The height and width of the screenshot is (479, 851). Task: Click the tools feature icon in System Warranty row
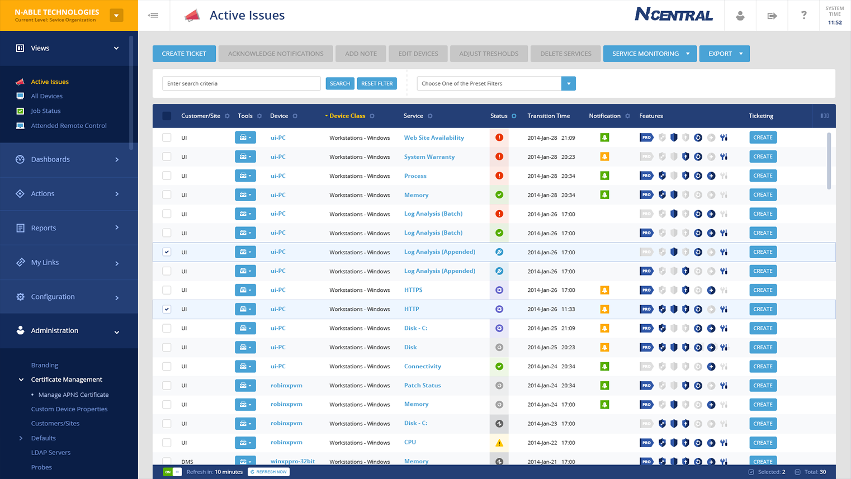click(x=724, y=156)
